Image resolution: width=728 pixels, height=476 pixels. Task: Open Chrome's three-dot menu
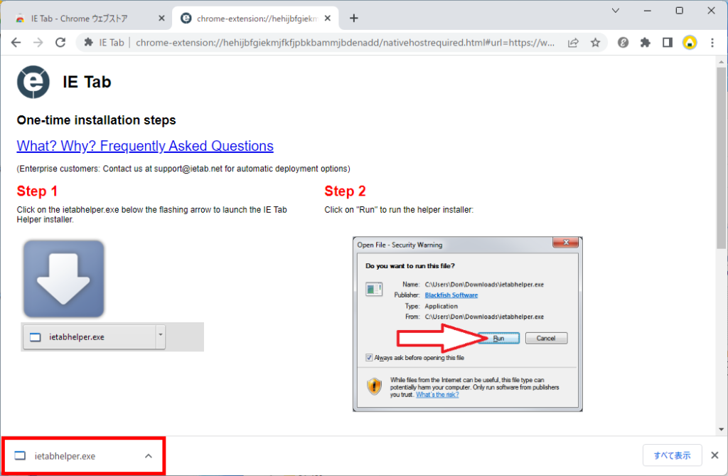[x=713, y=43]
